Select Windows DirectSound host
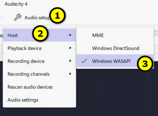158x116 pixels. (115, 48)
